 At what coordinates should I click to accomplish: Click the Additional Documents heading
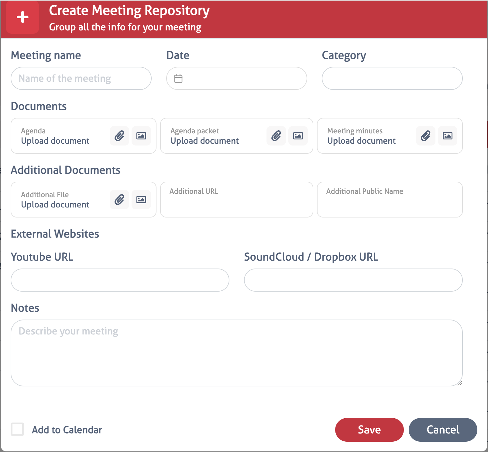pyautogui.click(x=66, y=170)
